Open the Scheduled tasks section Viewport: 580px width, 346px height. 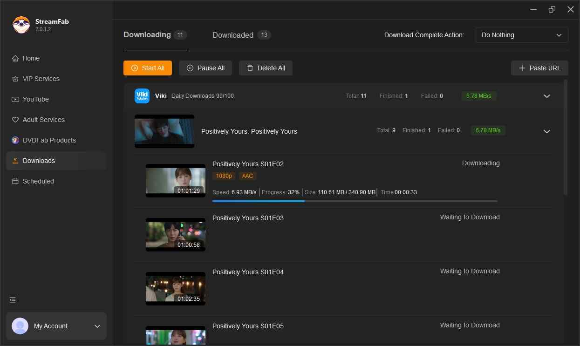point(37,181)
